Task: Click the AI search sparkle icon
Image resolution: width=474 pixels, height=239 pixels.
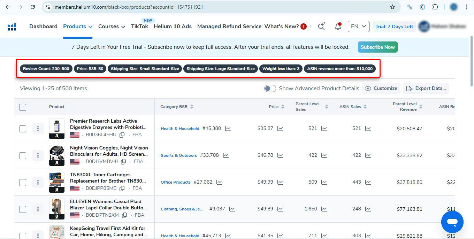Action: tap(321, 26)
